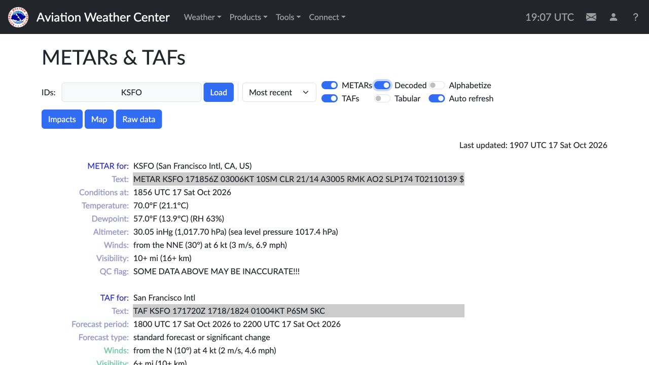The image size is (649, 365).
Task: Click the METAR for label
Action: coord(108,166)
